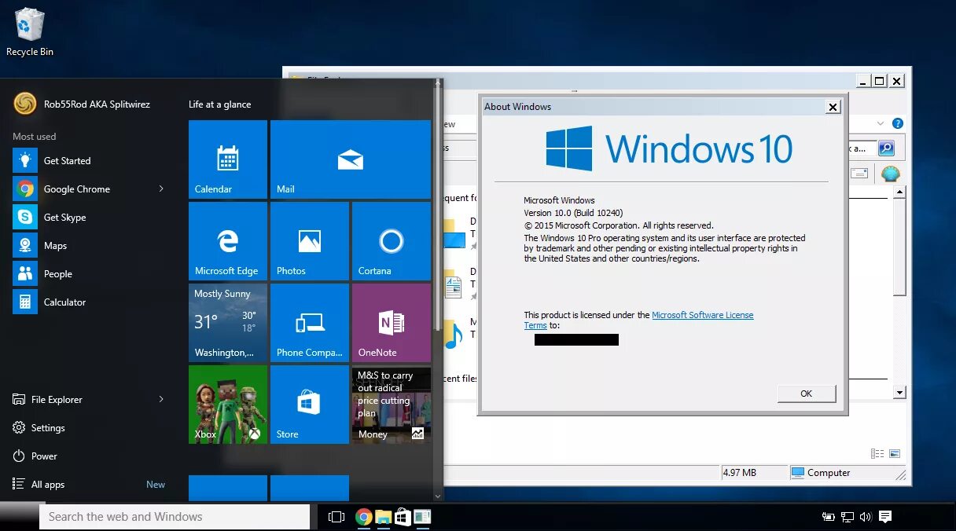Open Task View on the taskbar
This screenshot has width=956, height=531.
[x=336, y=517]
